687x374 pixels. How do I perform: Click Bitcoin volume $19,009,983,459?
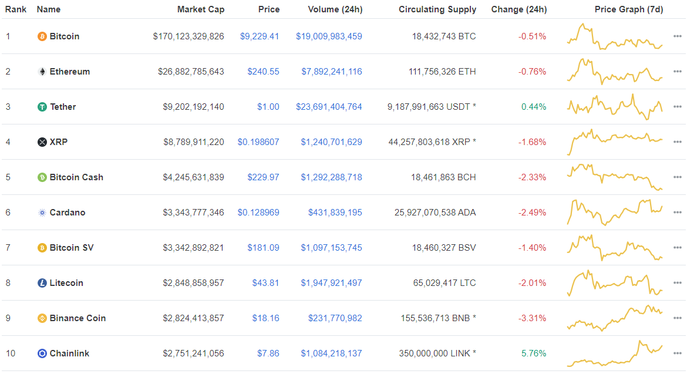tap(329, 36)
